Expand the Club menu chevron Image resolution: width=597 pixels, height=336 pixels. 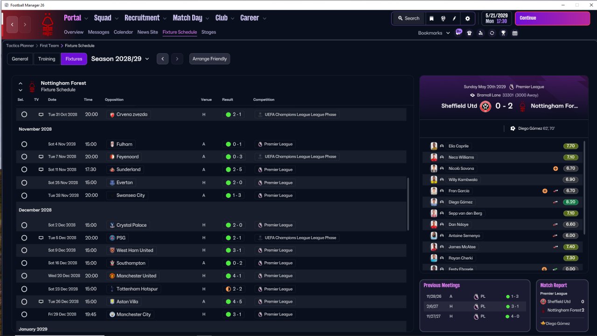tap(232, 19)
